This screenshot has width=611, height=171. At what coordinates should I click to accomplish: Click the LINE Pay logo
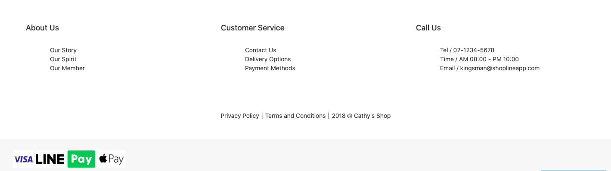tap(65, 159)
